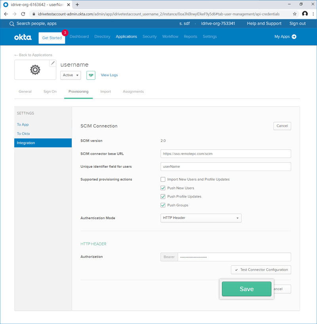Reload the page with the refresh icon
The height and width of the screenshot is (324, 317).
point(23,14)
